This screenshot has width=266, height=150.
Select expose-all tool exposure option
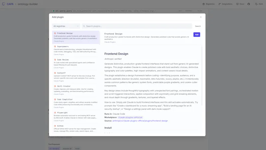coord(67,148)
